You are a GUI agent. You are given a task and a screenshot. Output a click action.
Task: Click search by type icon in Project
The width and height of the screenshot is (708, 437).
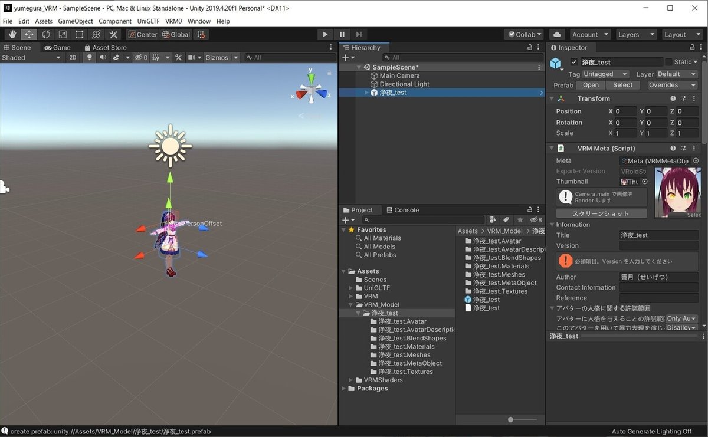pyautogui.click(x=493, y=220)
